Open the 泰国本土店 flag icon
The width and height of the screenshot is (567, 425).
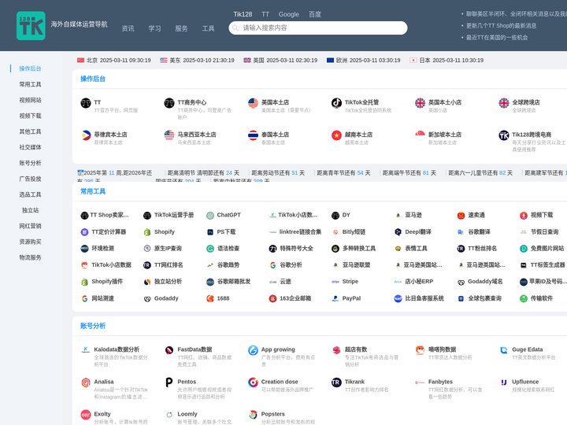[x=253, y=135]
